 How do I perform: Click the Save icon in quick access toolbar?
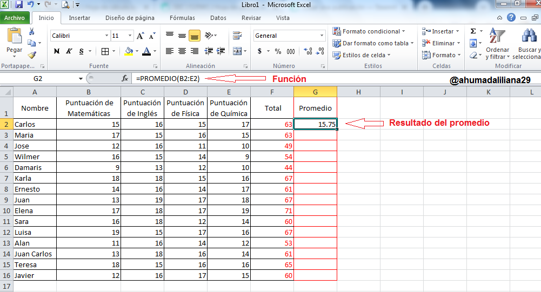(19, 4)
